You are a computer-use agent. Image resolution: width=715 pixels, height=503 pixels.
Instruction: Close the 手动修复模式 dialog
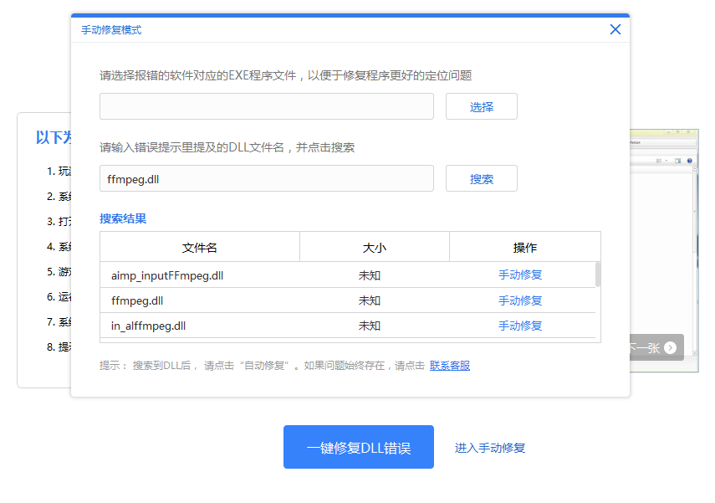click(x=615, y=28)
